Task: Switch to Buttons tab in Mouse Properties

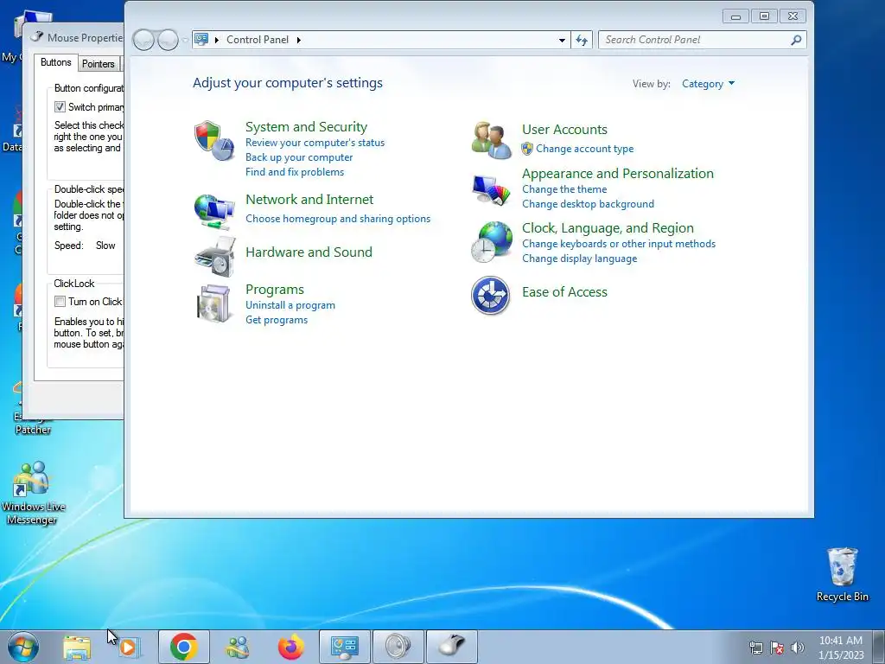Action: click(x=56, y=62)
